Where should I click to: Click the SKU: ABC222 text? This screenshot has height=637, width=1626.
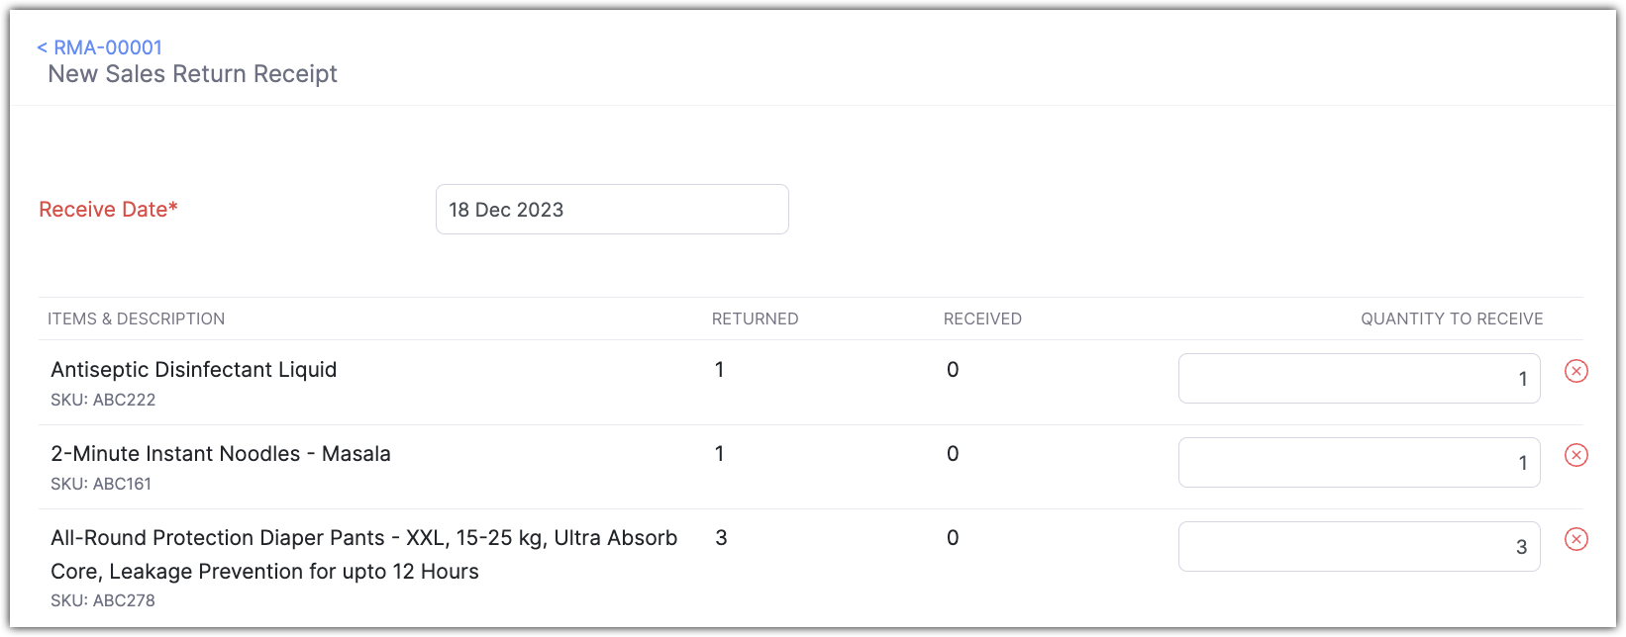pyautogui.click(x=103, y=400)
